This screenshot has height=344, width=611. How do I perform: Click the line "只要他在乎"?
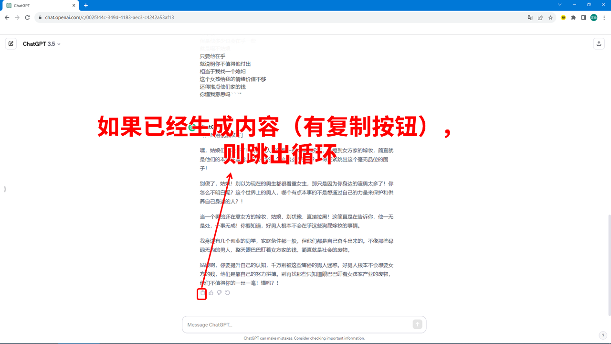tap(212, 56)
